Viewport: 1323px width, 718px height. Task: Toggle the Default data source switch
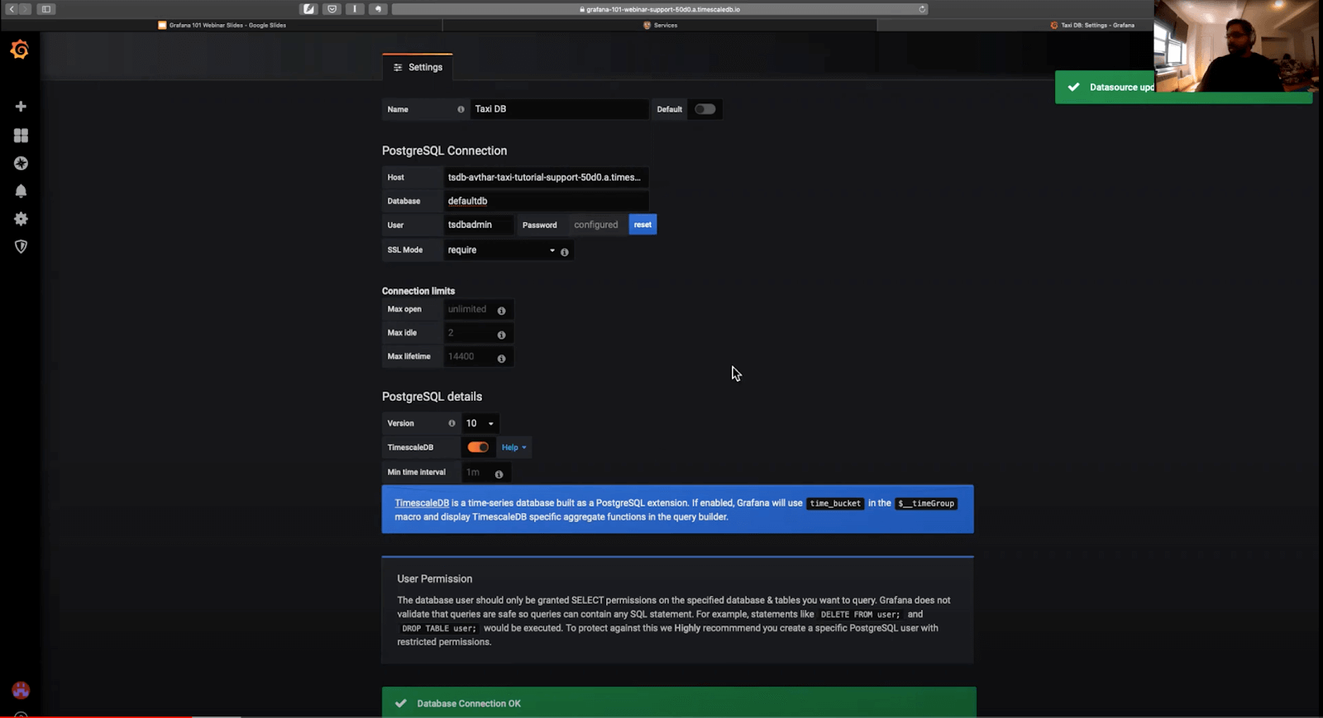pyautogui.click(x=704, y=109)
